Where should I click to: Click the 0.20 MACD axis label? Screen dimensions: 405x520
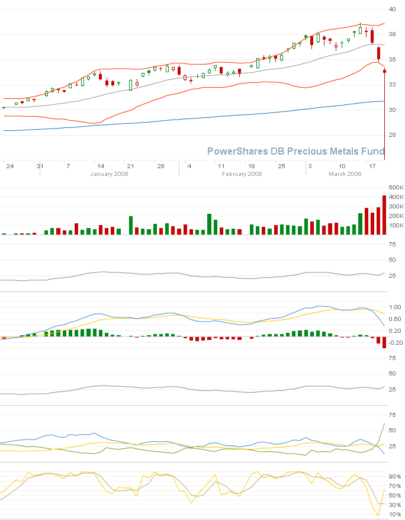tap(395, 331)
